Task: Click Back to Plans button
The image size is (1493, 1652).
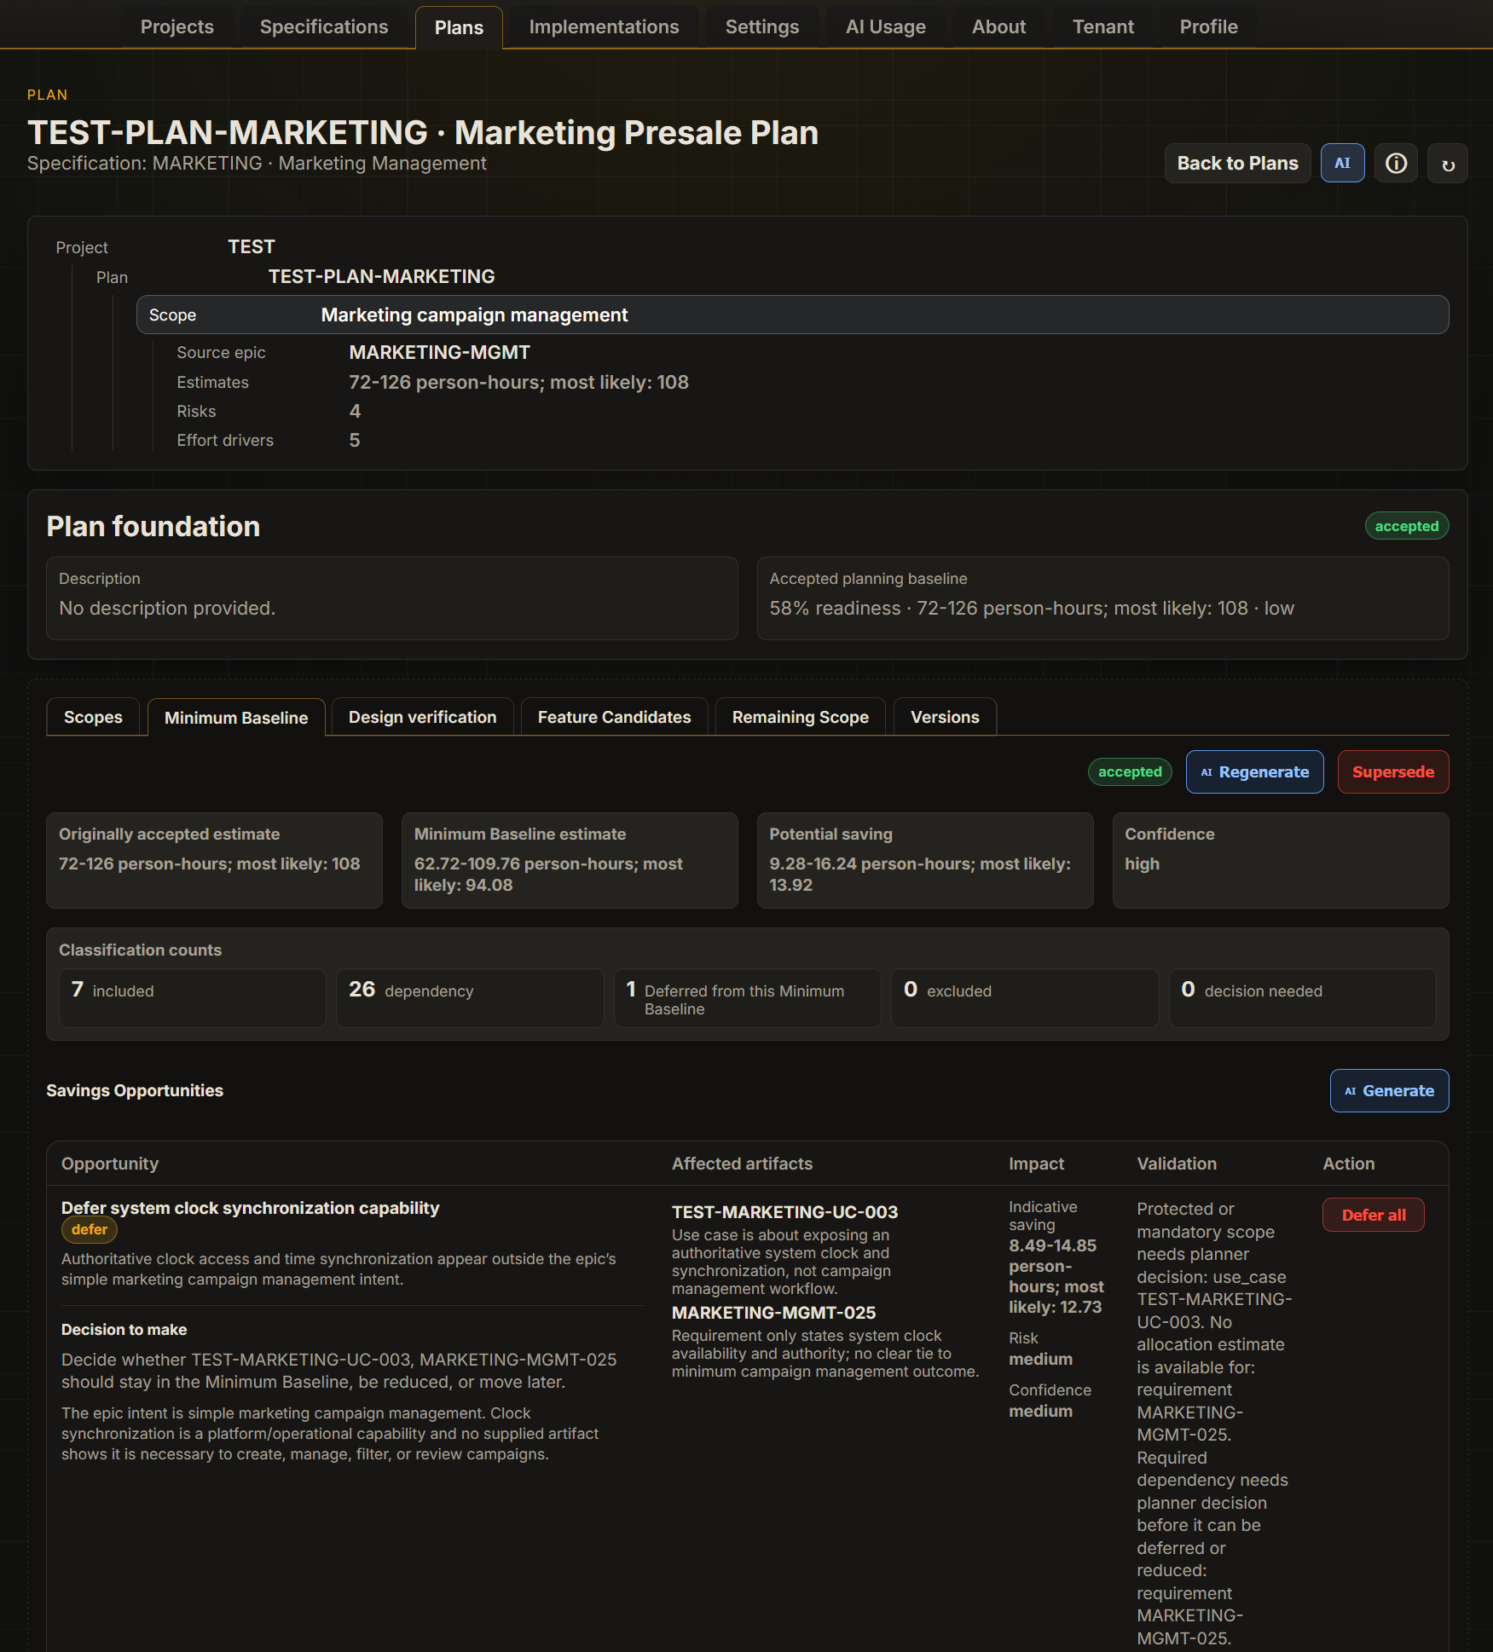Action: point(1237,163)
